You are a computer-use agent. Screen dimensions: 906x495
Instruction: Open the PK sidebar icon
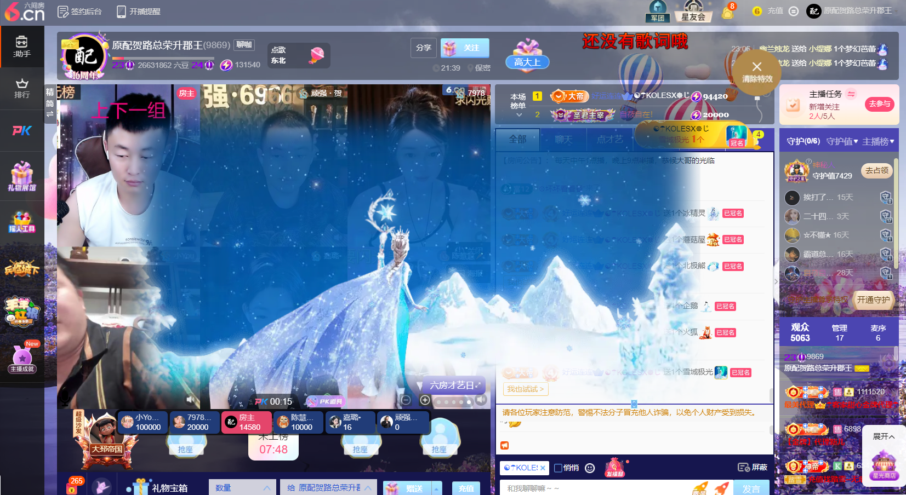(22, 130)
